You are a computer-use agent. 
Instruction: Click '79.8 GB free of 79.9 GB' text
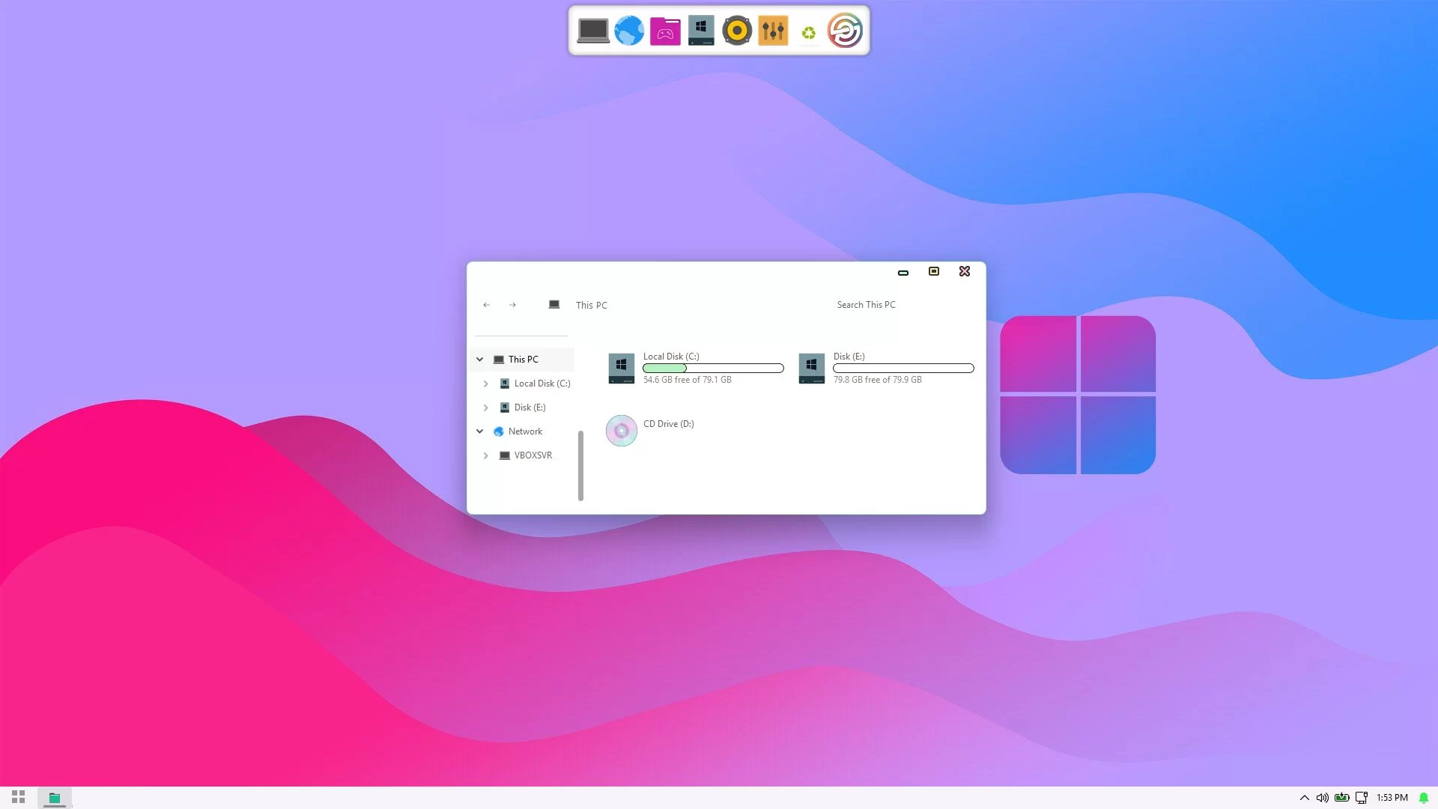point(877,380)
